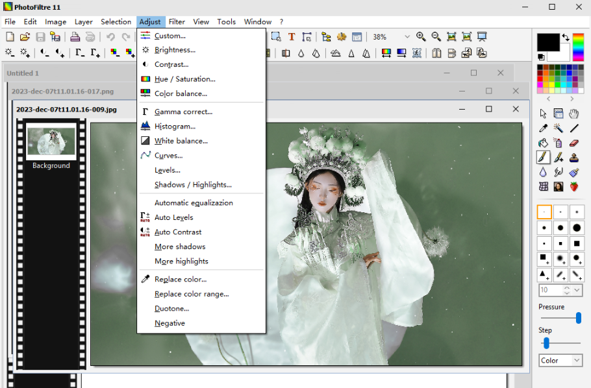This screenshot has width=591, height=388.
Task: Click the Open file folder icon
Action: 25,37
